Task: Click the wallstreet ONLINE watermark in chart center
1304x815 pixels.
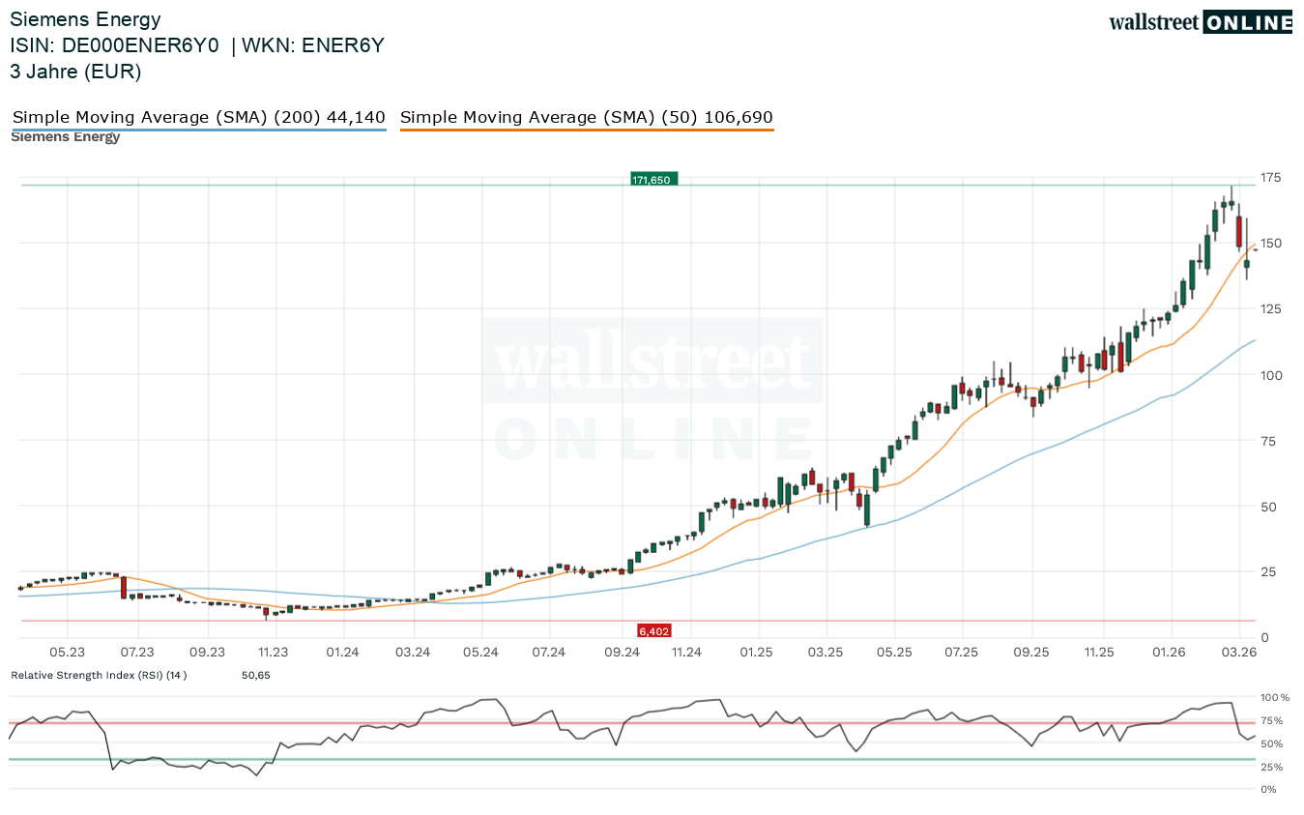Action: pos(652,392)
